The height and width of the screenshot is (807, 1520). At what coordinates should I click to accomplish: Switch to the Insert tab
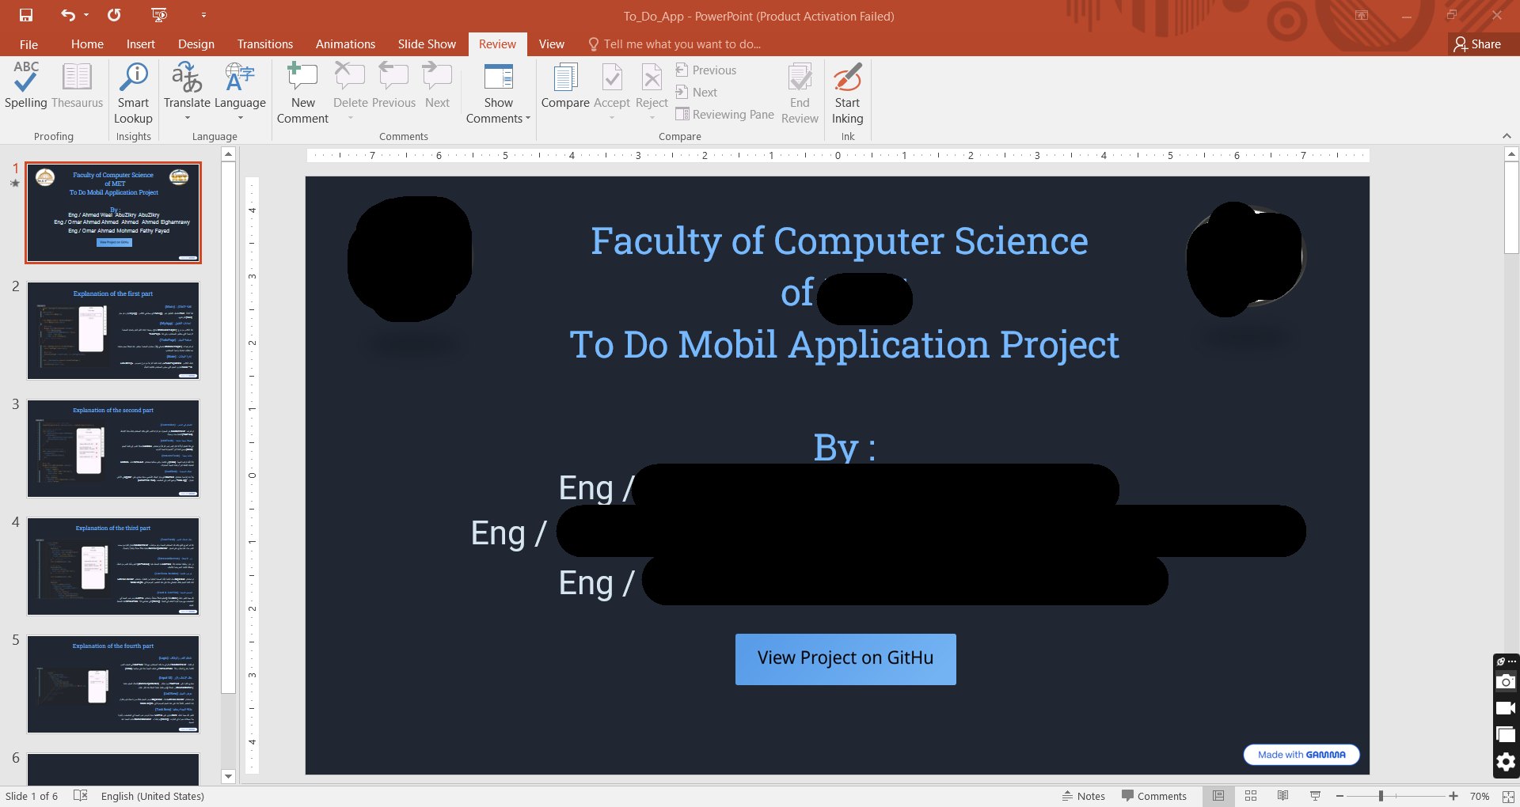[x=141, y=44]
